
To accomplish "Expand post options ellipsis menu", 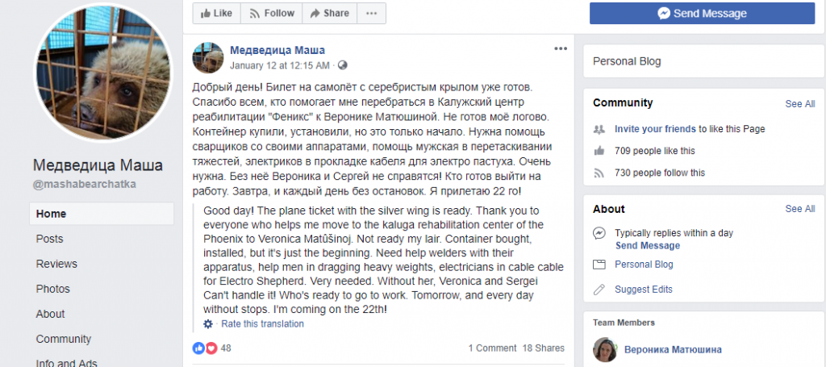I will coord(561,49).
